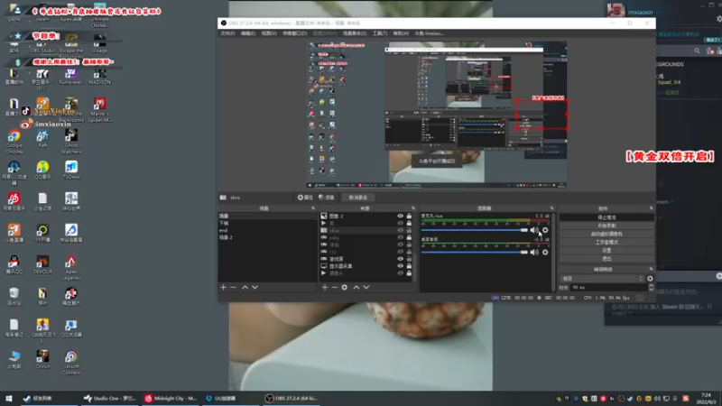Toggle visibility of 图像 2 source
This screenshot has width=722, height=406.
tap(400, 216)
